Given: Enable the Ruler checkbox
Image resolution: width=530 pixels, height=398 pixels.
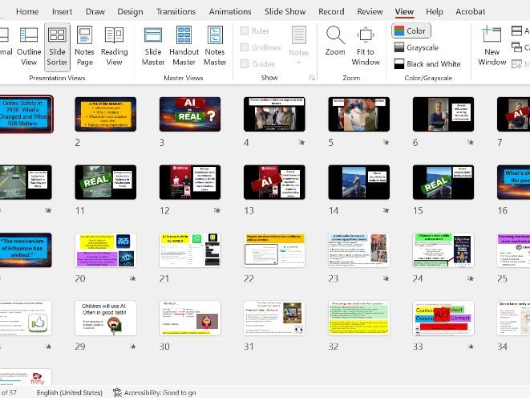Looking at the screenshot, I should pyautogui.click(x=245, y=31).
